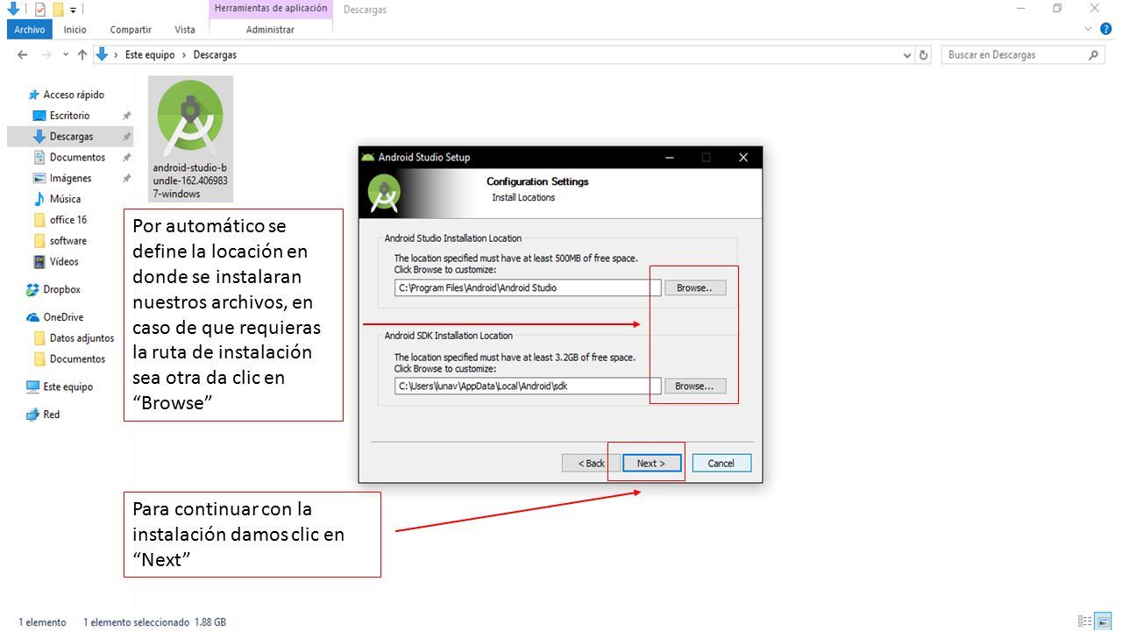Close the Android Studio Setup dialog
1122x631 pixels.
coord(743,158)
